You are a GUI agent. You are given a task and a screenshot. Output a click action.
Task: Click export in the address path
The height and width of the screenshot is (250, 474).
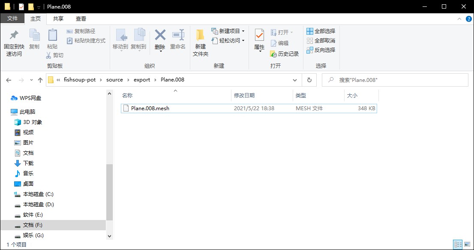(x=142, y=80)
